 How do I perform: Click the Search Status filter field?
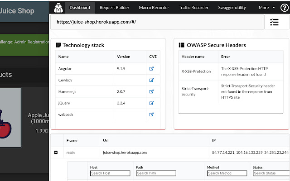click(271, 173)
